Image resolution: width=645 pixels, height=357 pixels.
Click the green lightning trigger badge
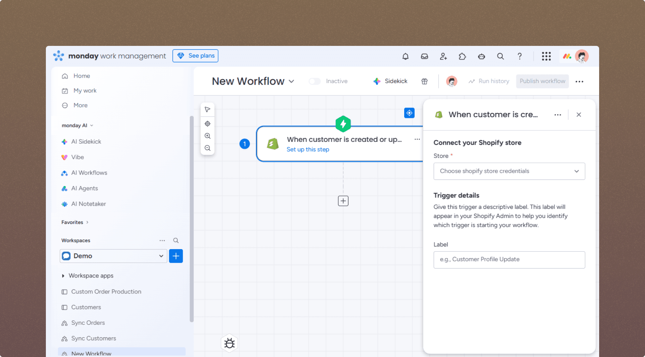tap(343, 124)
